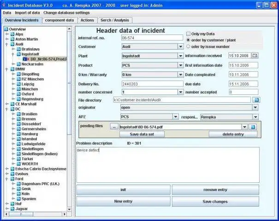This screenshot has height=221, width=279.
Task: Click the remove entry button
Action: (215, 190)
